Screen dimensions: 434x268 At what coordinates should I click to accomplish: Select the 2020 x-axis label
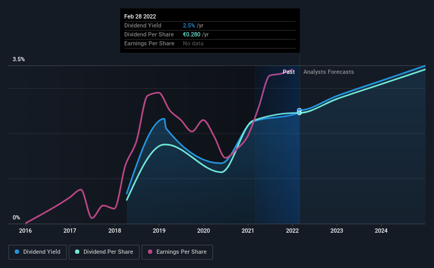[x=204, y=231]
